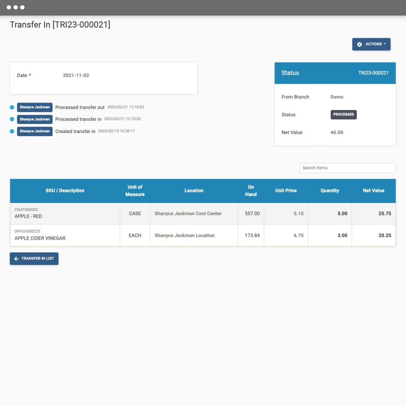
Task: Click quantity 3.00 for Apple Cider Vinegar
Action: click(x=342, y=236)
